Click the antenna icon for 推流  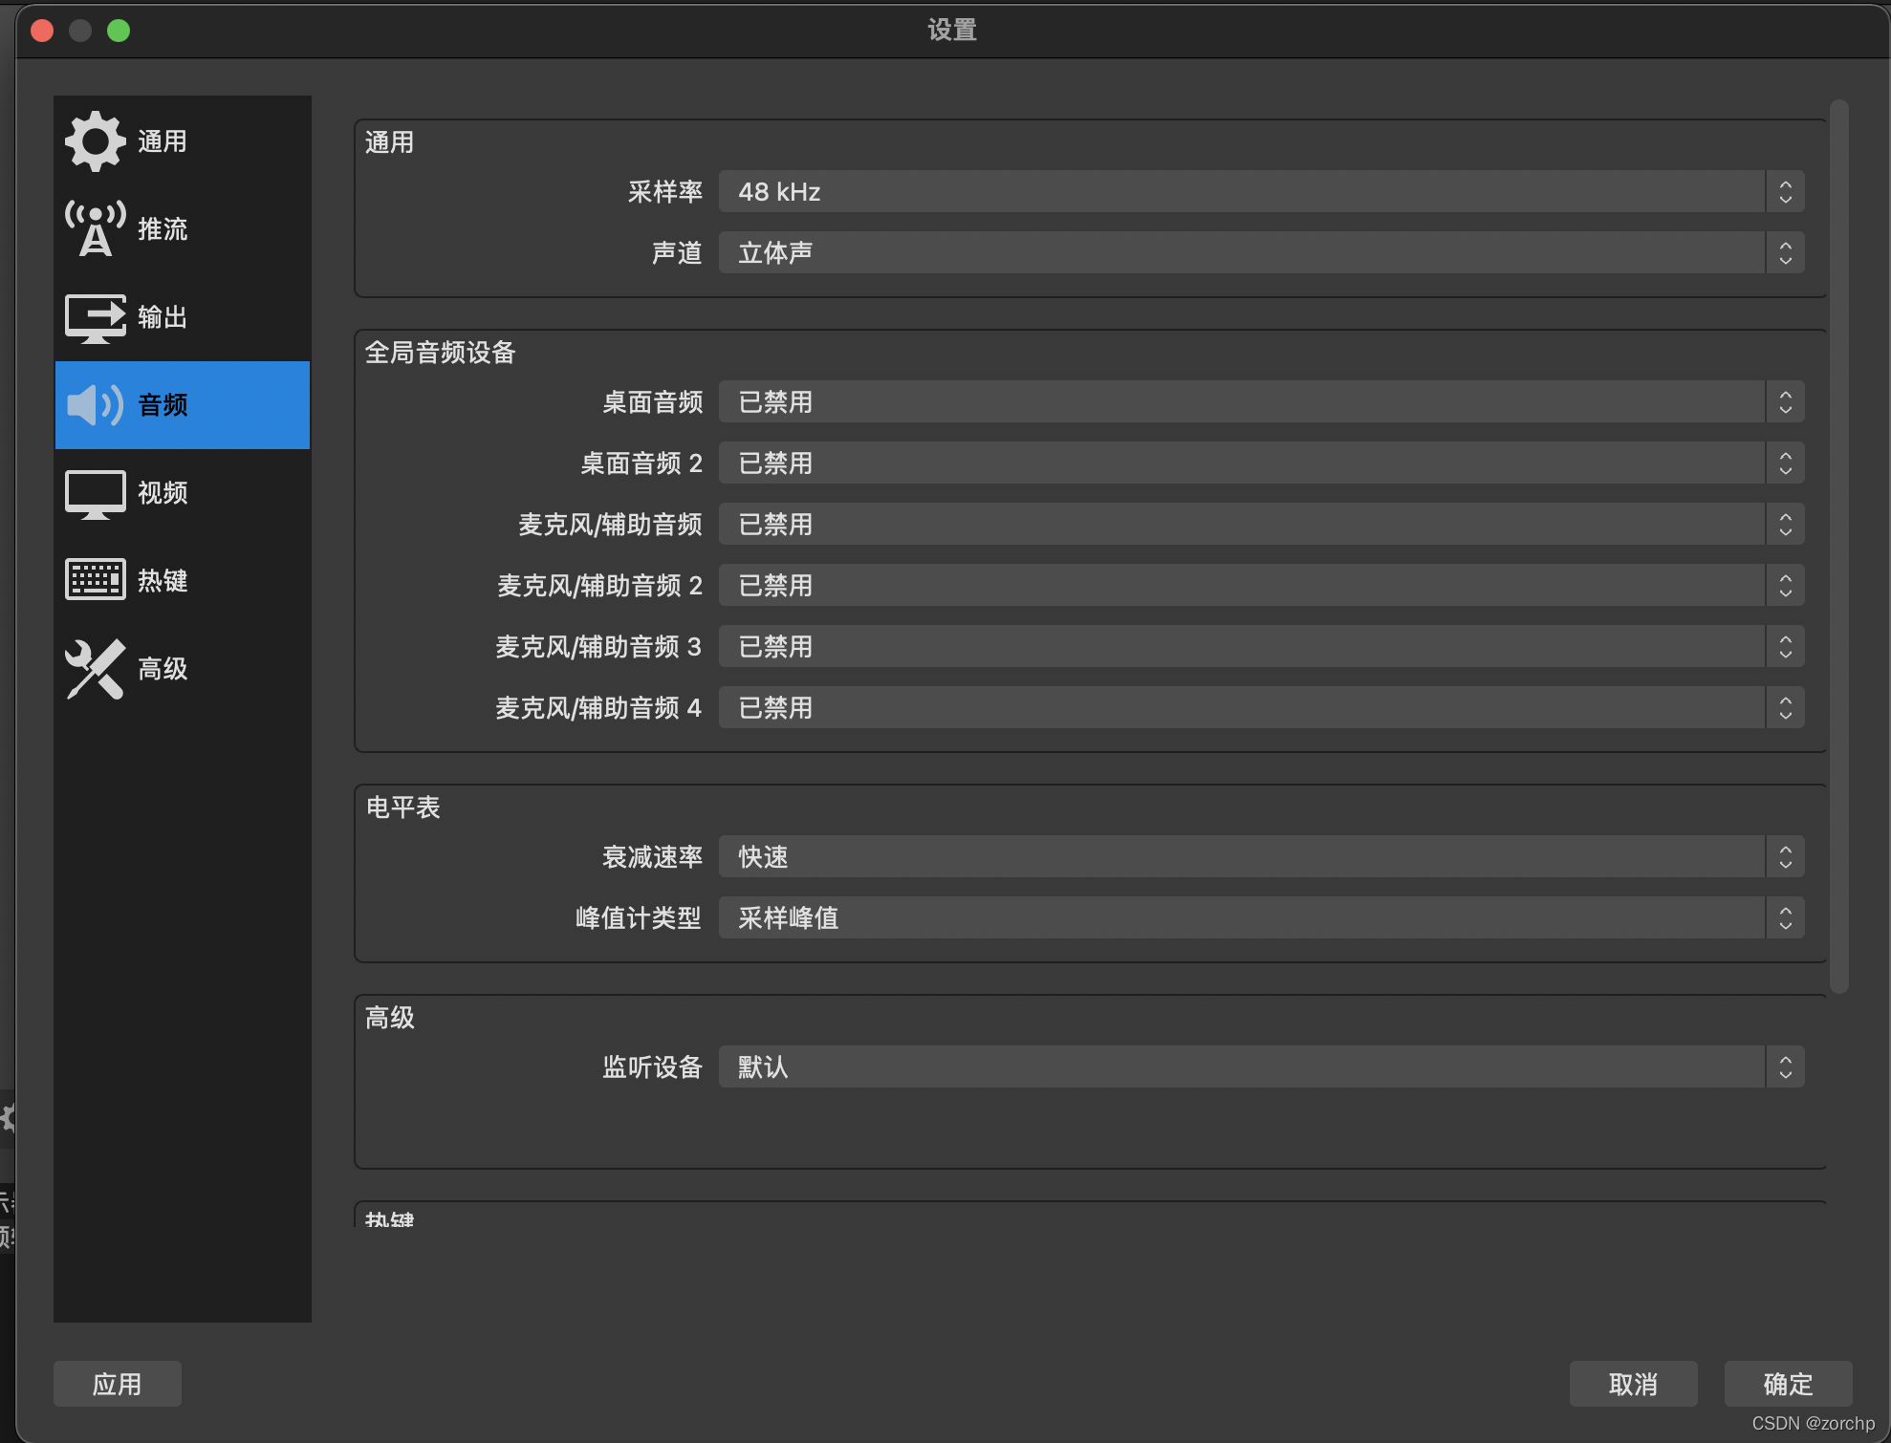(x=95, y=228)
